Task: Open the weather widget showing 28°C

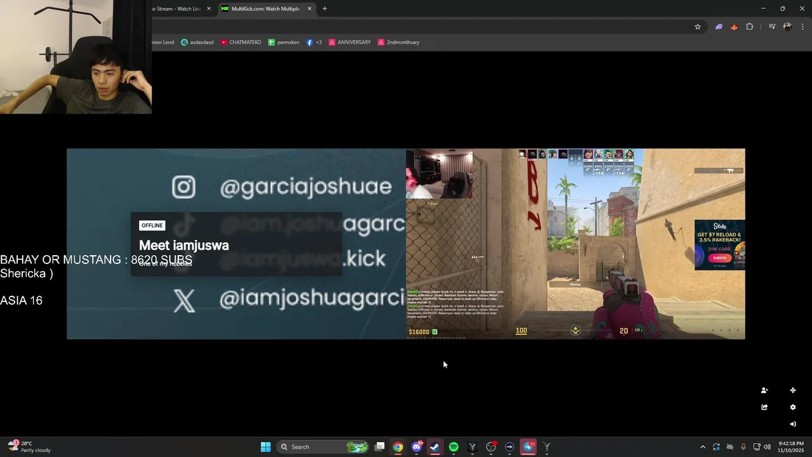Action: [x=29, y=447]
